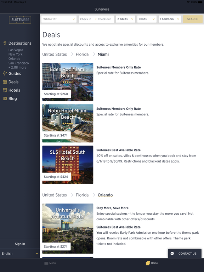204x272 pixels.
Task: Open the 1 bedroom dropdown
Action: 170,19
